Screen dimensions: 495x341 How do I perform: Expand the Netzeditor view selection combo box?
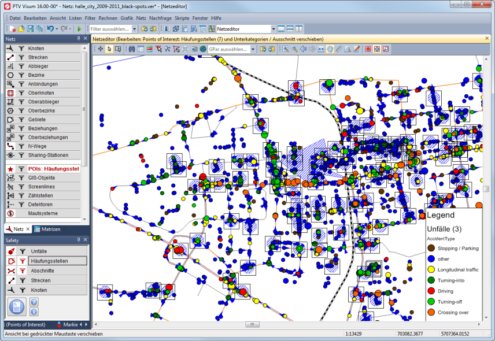[273, 29]
